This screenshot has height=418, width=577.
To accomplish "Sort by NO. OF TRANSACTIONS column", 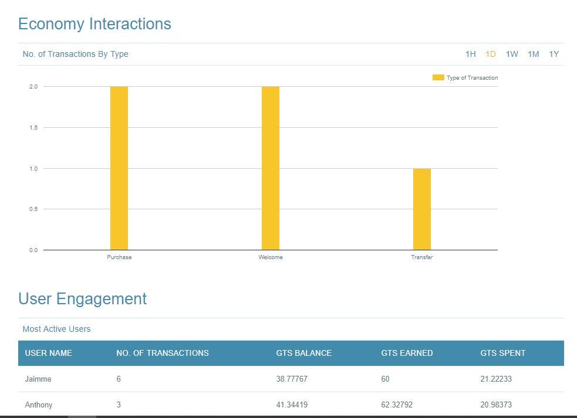I will 162,353.
